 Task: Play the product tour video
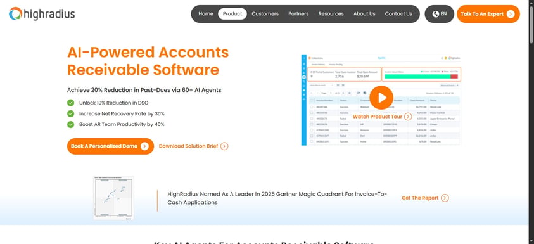click(381, 98)
